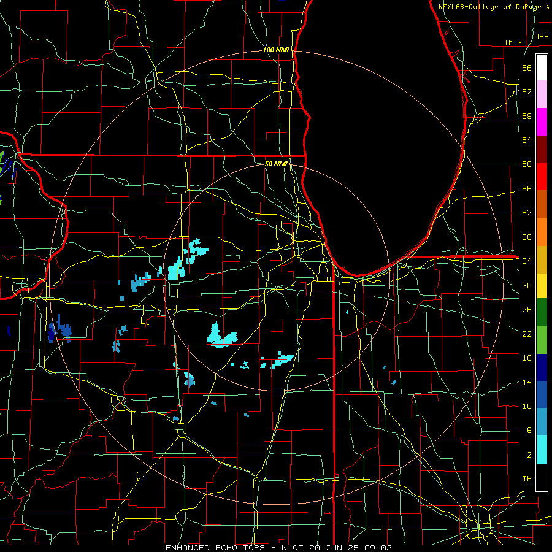The image size is (552, 552).
Task: Click the '20 JUN 25' date in caption
Action: click(x=335, y=548)
